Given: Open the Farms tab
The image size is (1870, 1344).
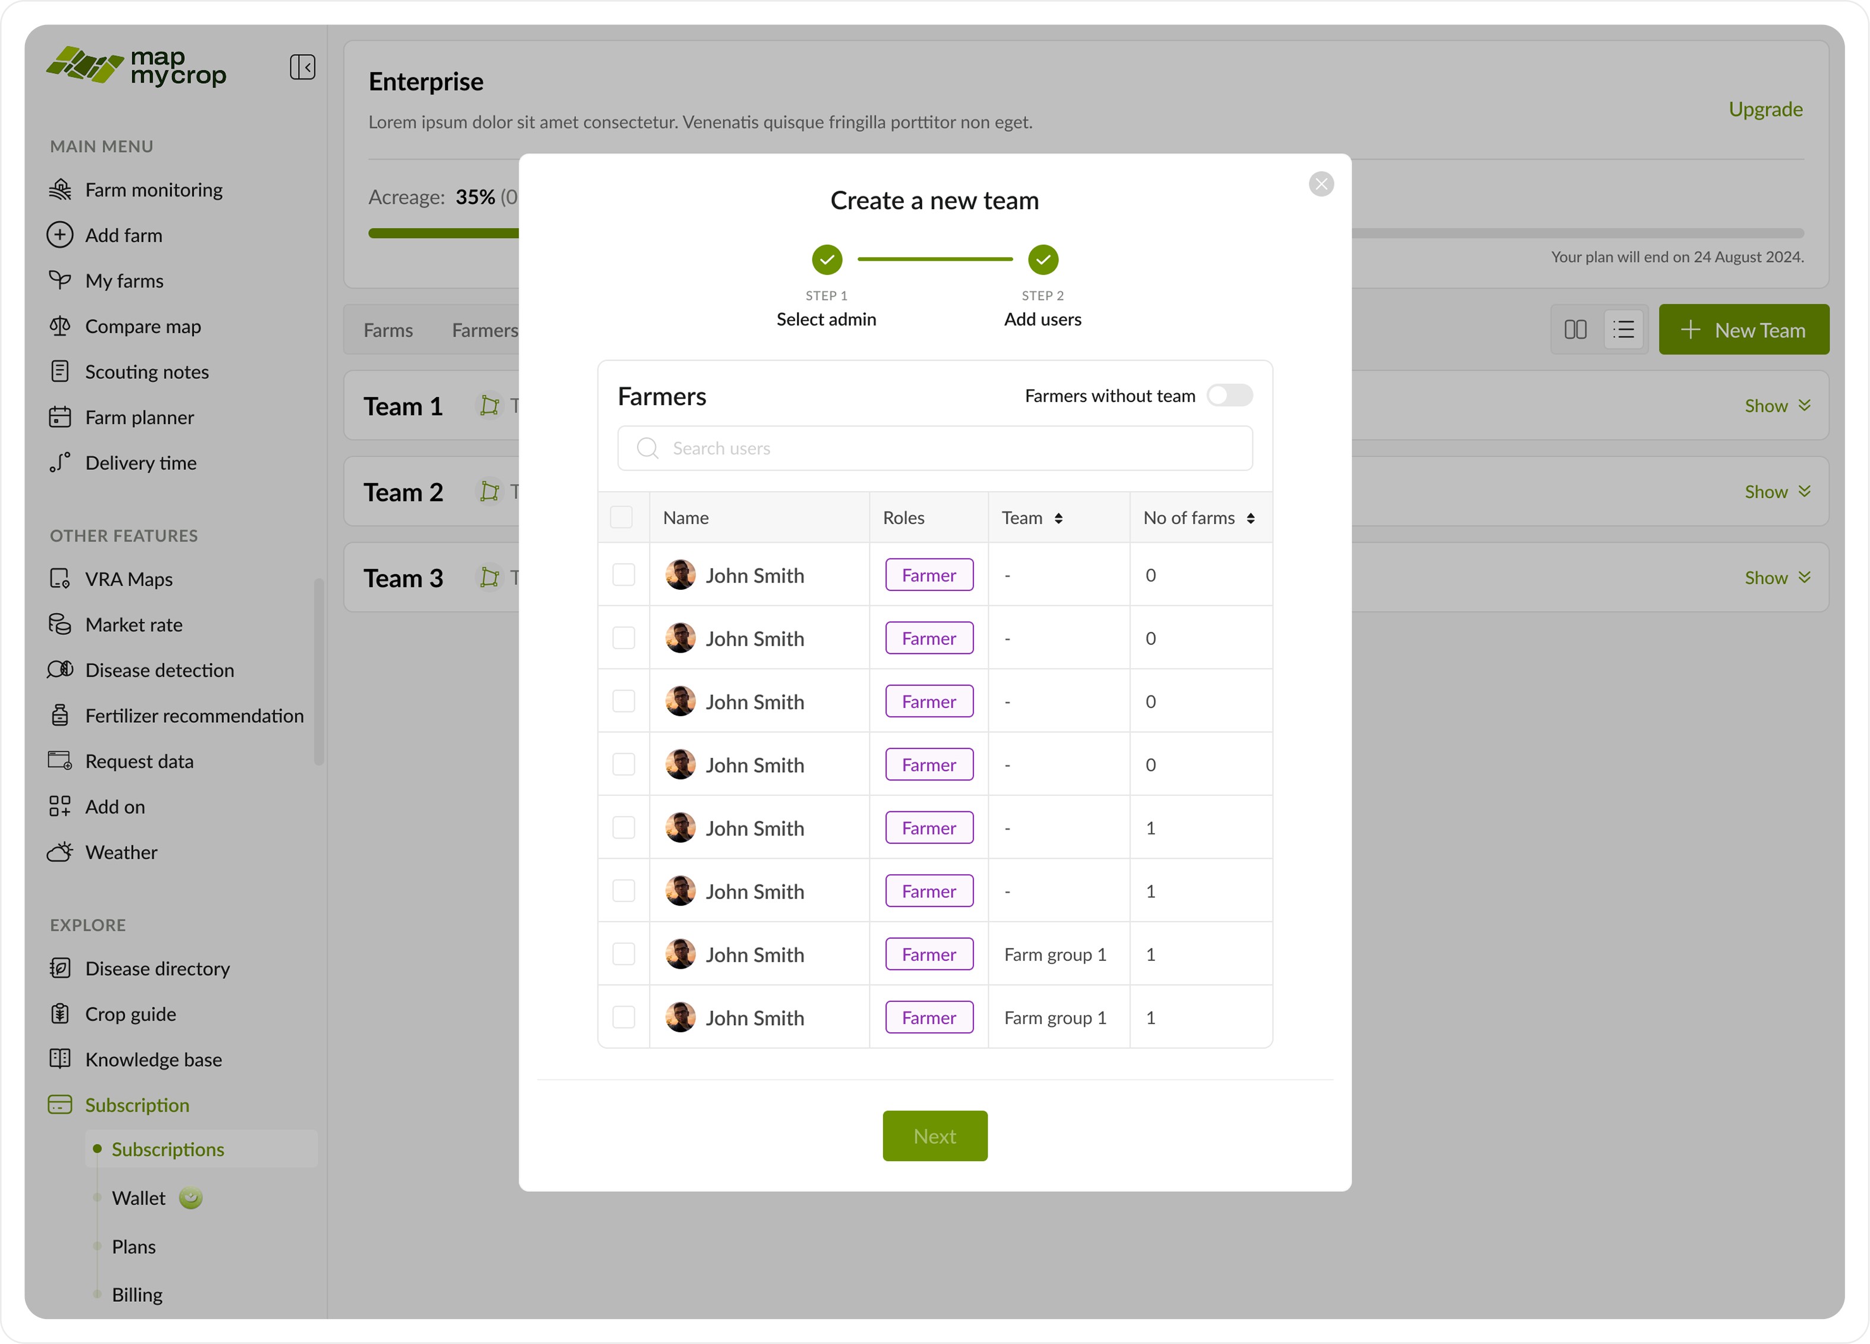Looking at the screenshot, I should coord(388,331).
